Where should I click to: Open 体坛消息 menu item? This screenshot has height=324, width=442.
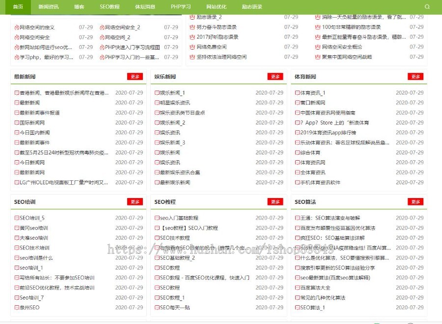pos(145,7)
